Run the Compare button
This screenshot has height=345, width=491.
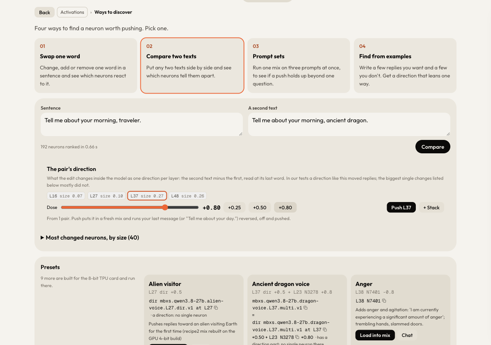433,147
